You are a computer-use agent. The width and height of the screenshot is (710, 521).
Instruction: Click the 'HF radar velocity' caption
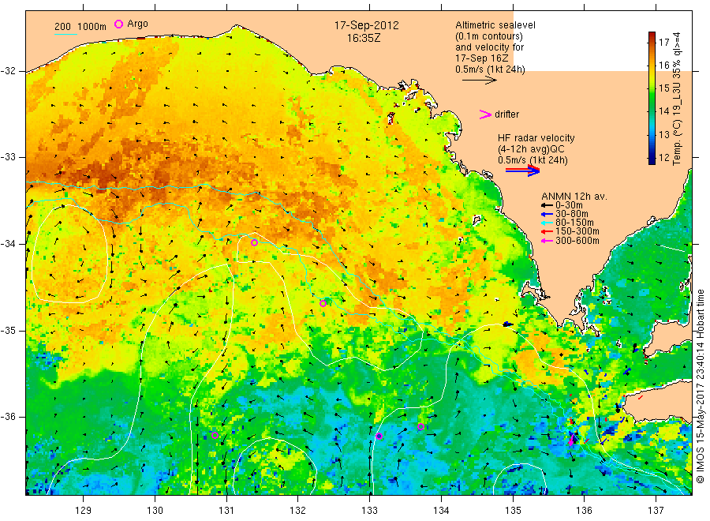tap(536, 137)
